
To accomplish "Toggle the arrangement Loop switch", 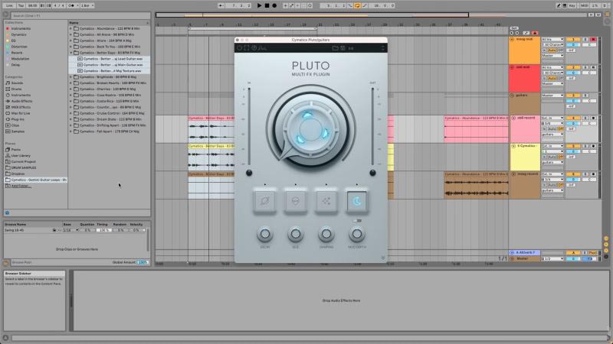I will 357,5.
